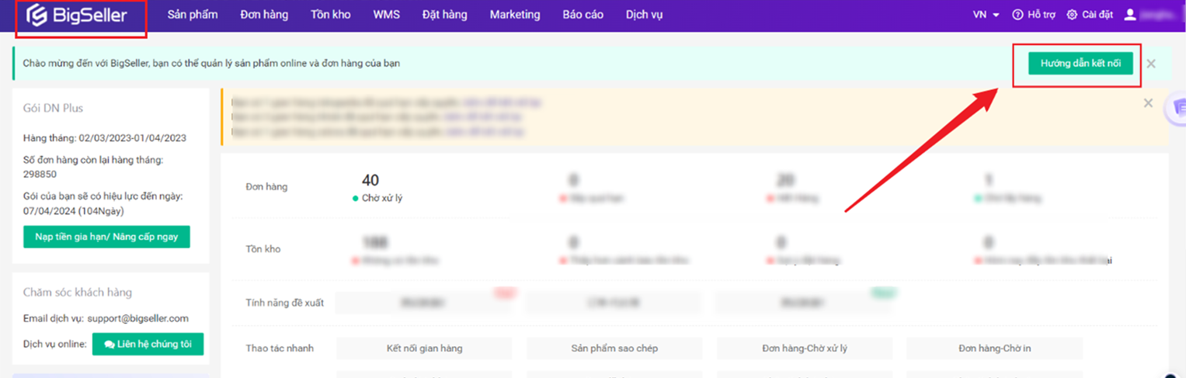This screenshot has width=1186, height=378.
Task: Click the user profile avatar icon
Action: [x=1130, y=15]
